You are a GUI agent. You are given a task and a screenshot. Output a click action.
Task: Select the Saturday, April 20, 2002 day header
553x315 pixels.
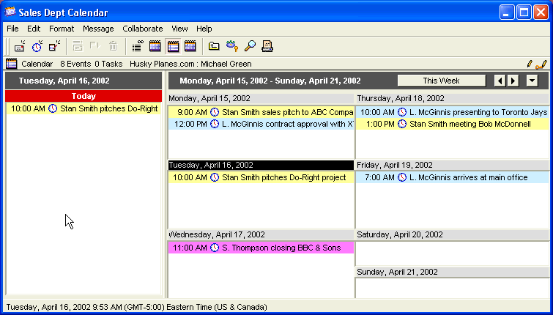[x=453, y=234]
